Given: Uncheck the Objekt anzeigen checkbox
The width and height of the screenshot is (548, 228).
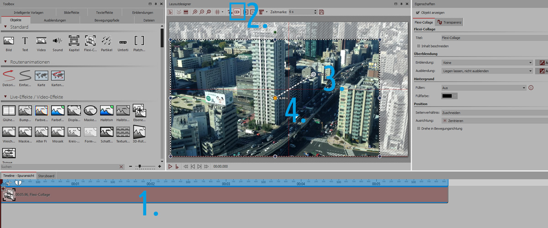Looking at the screenshot, I should coord(417,13).
